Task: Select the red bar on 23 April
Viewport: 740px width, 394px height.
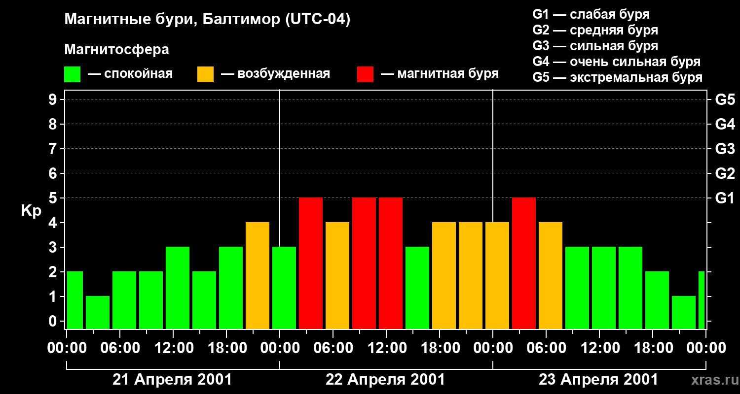Action: (x=524, y=263)
